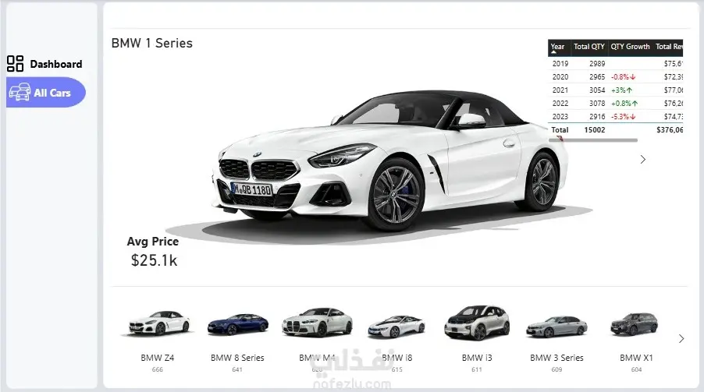Sort table by QTY Growth header
The width and height of the screenshot is (704, 392).
tap(630, 47)
